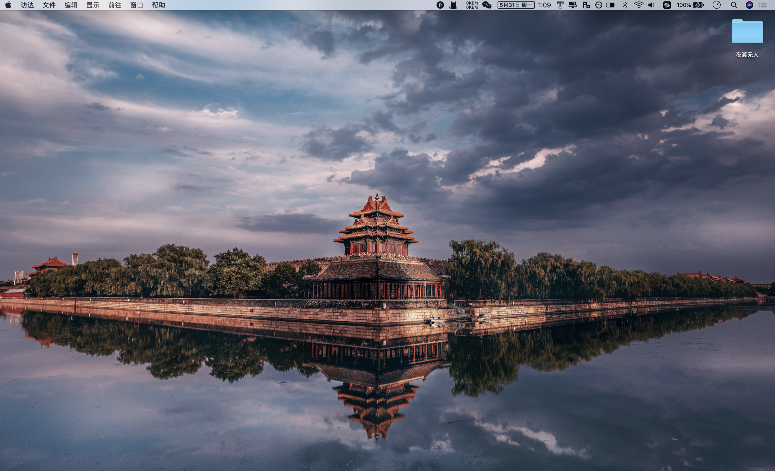Start a Spotlight search
Image resolution: width=775 pixels, height=471 pixels.
(733, 5)
